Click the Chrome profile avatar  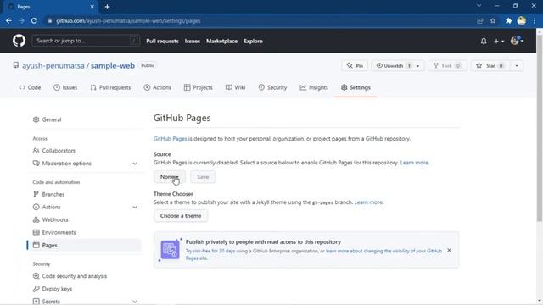click(521, 20)
